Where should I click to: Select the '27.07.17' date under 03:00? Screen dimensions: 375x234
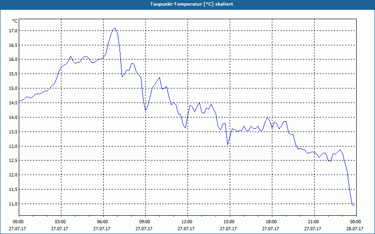pyautogui.click(x=60, y=228)
